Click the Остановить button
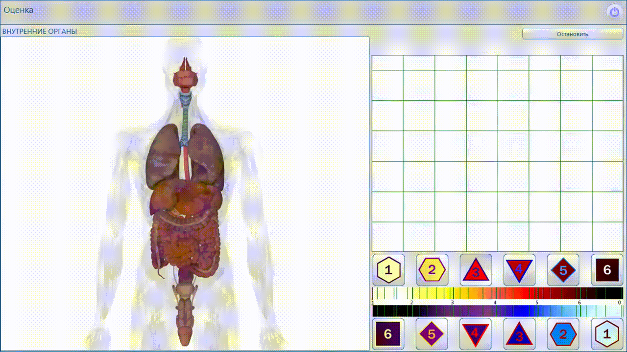The height and width of the screenshot is (352, 627). [x=572, y=34]
